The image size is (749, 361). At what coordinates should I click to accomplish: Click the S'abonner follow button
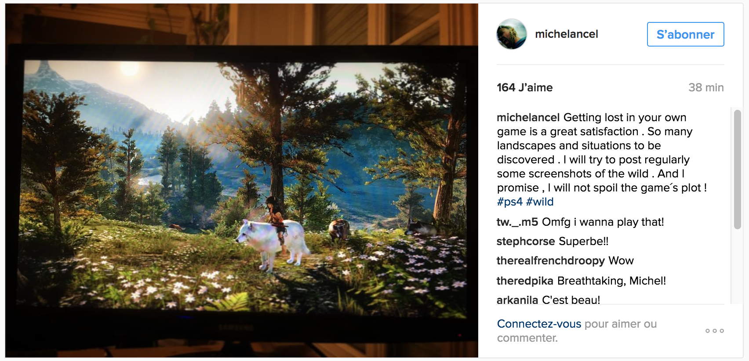(x=685, y=34)
